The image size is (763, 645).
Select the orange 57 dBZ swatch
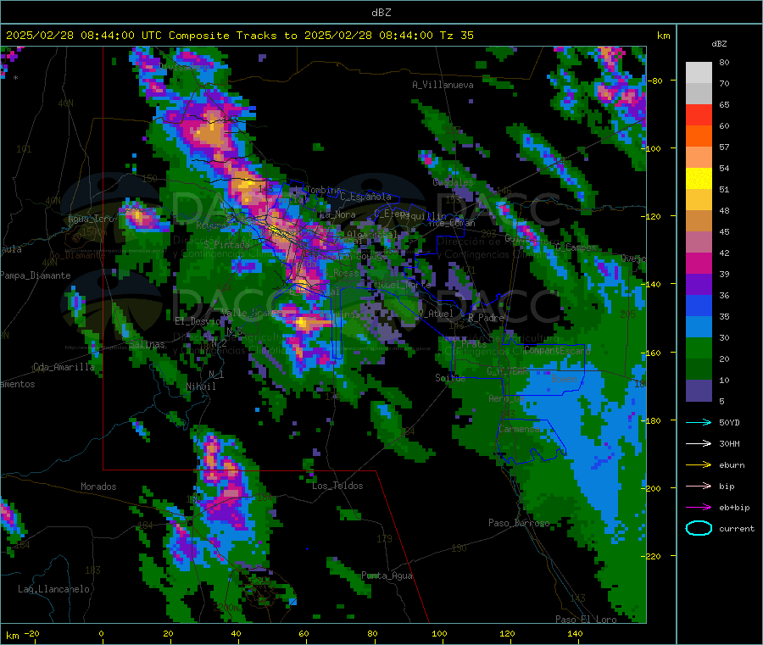point(699,136)
